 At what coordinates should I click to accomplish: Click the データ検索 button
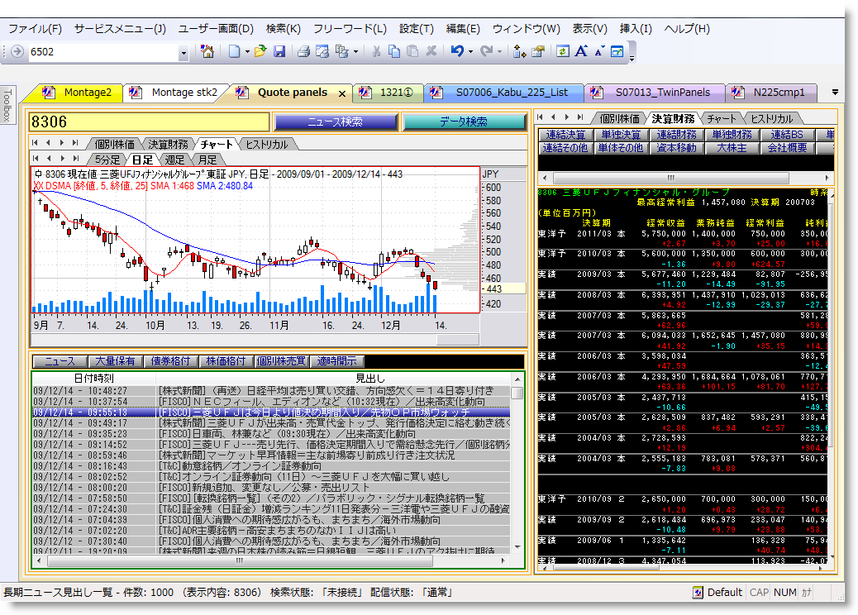[x=464, y=122]
